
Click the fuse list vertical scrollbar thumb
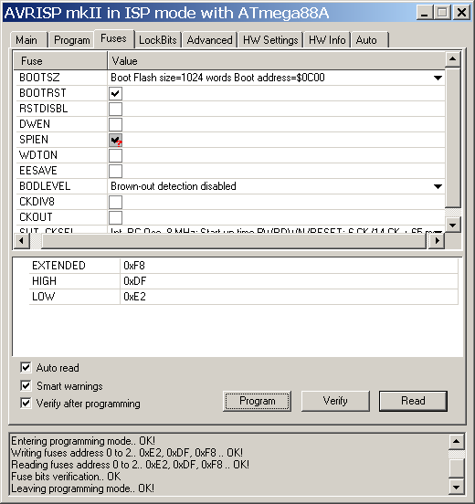[x=453, y=138]
